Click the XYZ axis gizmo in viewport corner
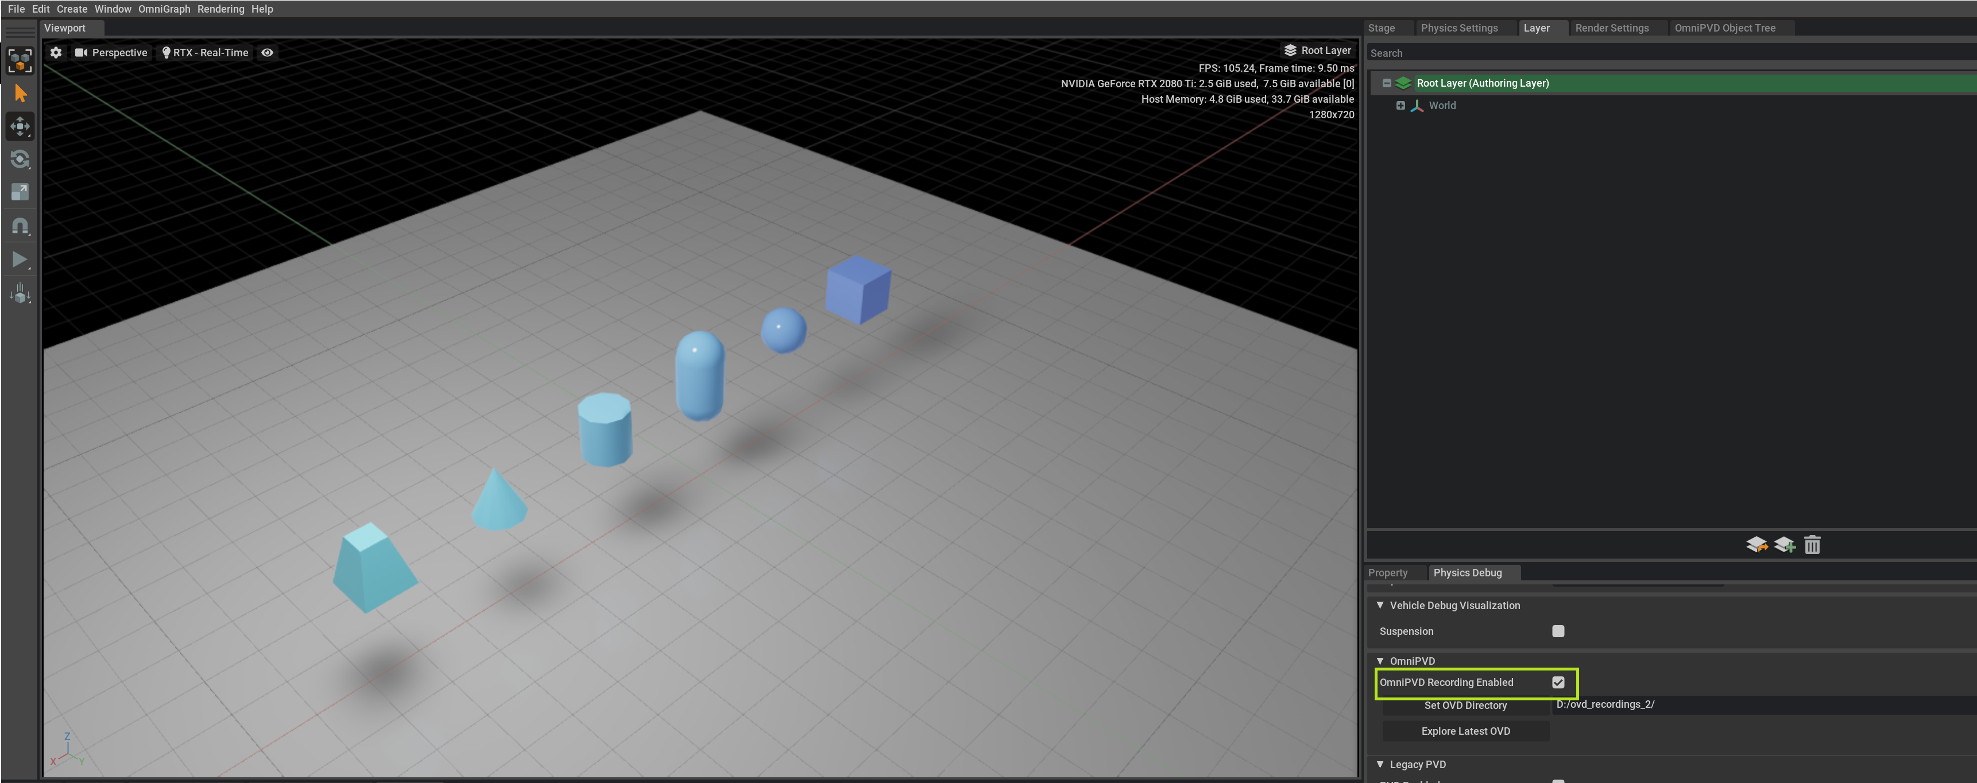The width and height of the screenshot is (1977, 783). point(68,750)
